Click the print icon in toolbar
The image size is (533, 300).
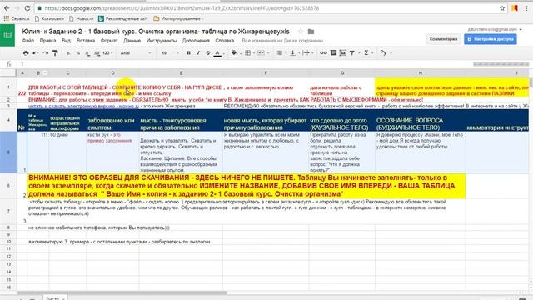[26, 53]
